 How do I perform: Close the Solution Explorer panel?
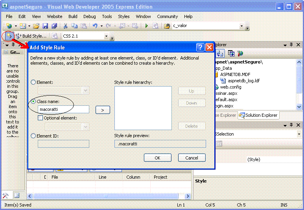click(x=298, y=45)
